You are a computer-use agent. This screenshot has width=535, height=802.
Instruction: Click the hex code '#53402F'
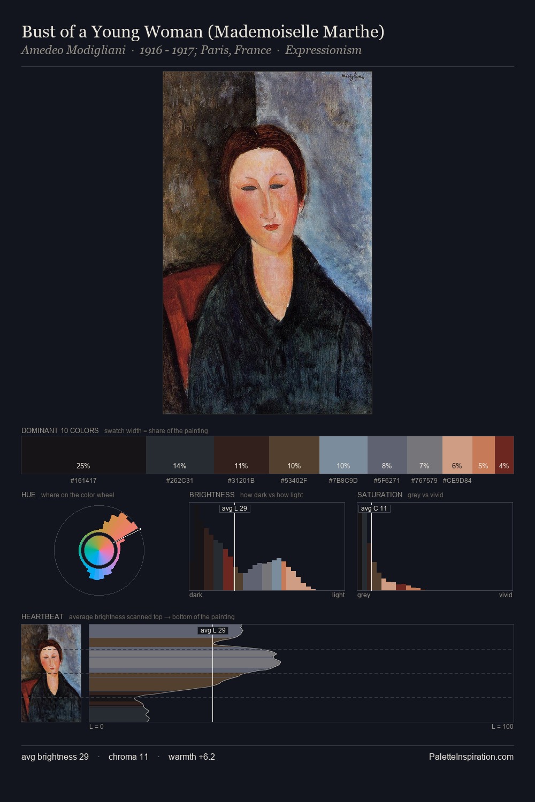point(294,480)
